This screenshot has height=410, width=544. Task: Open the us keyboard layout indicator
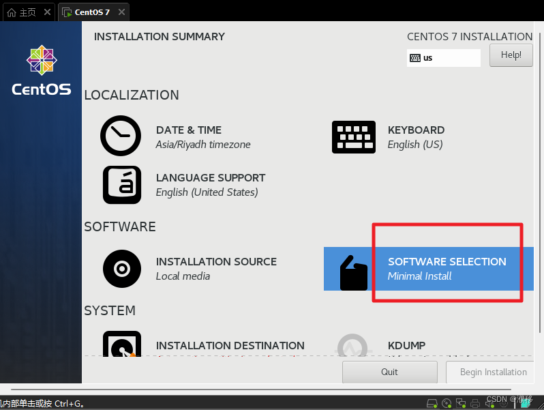tap(443, 57)
